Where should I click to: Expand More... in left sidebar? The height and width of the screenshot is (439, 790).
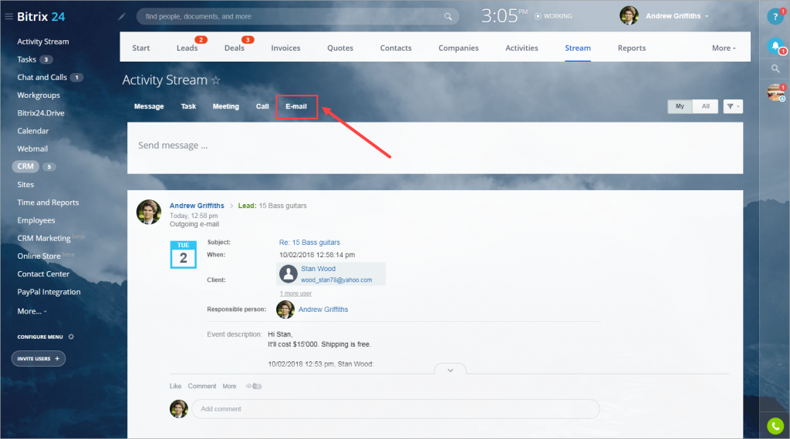(32, 311)
